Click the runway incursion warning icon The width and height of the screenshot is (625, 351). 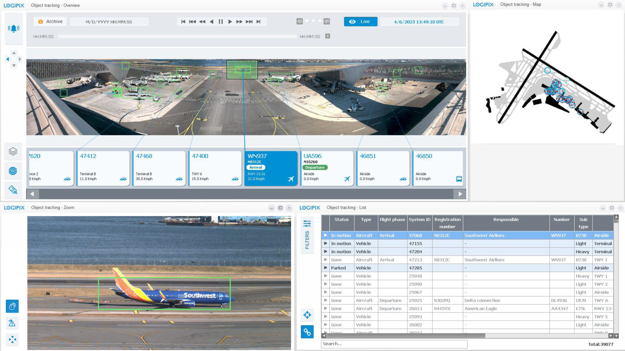tap(12, 323)
